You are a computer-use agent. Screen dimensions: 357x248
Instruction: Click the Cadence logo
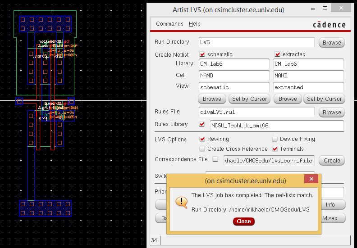[x=329, y=24]
